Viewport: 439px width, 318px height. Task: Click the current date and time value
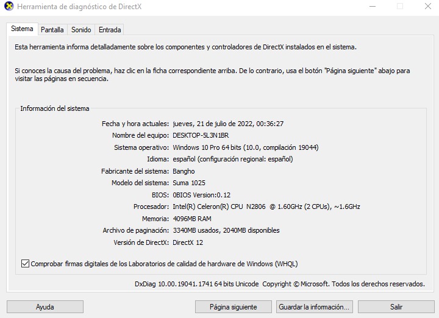(x=228, y=124)
